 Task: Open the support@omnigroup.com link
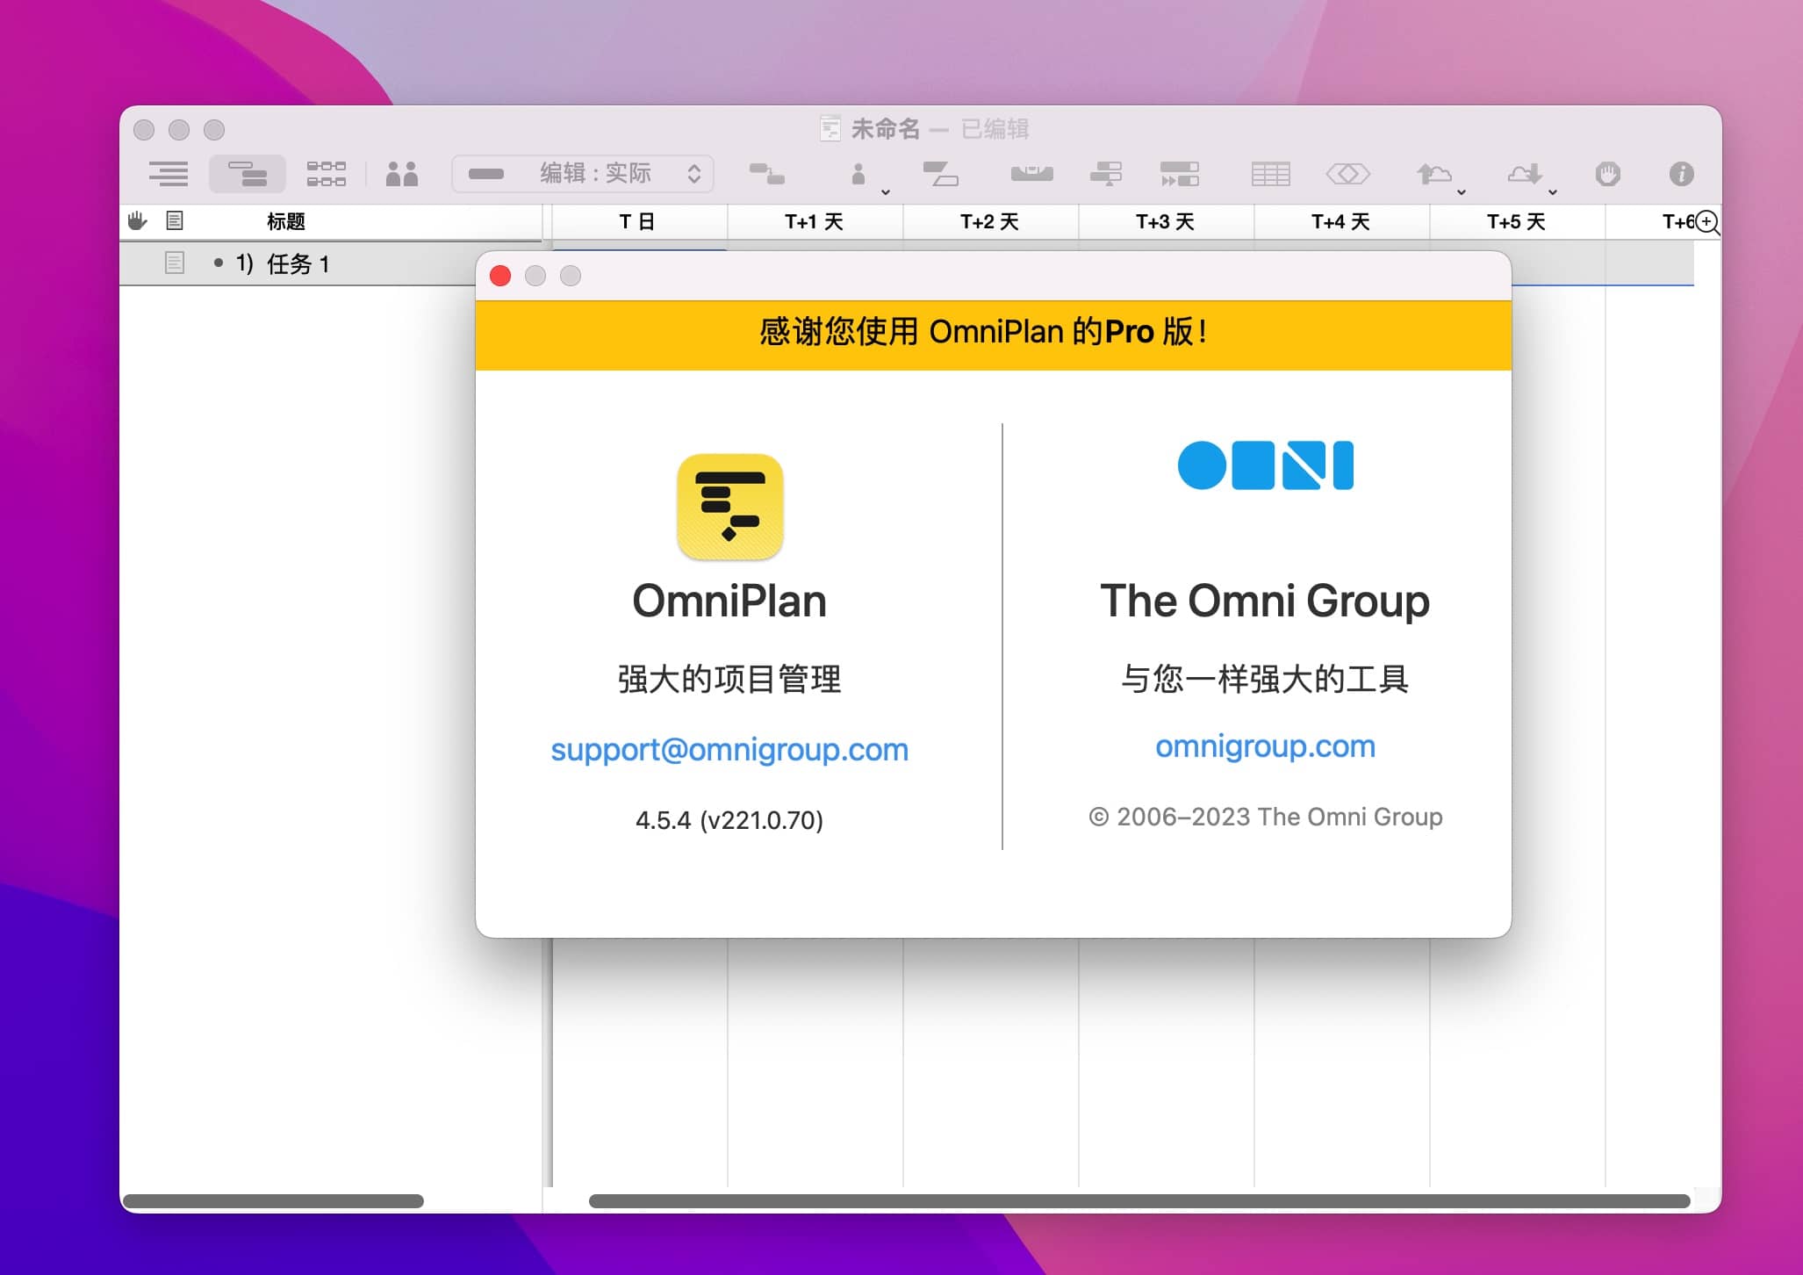click(x=729, y=750)
